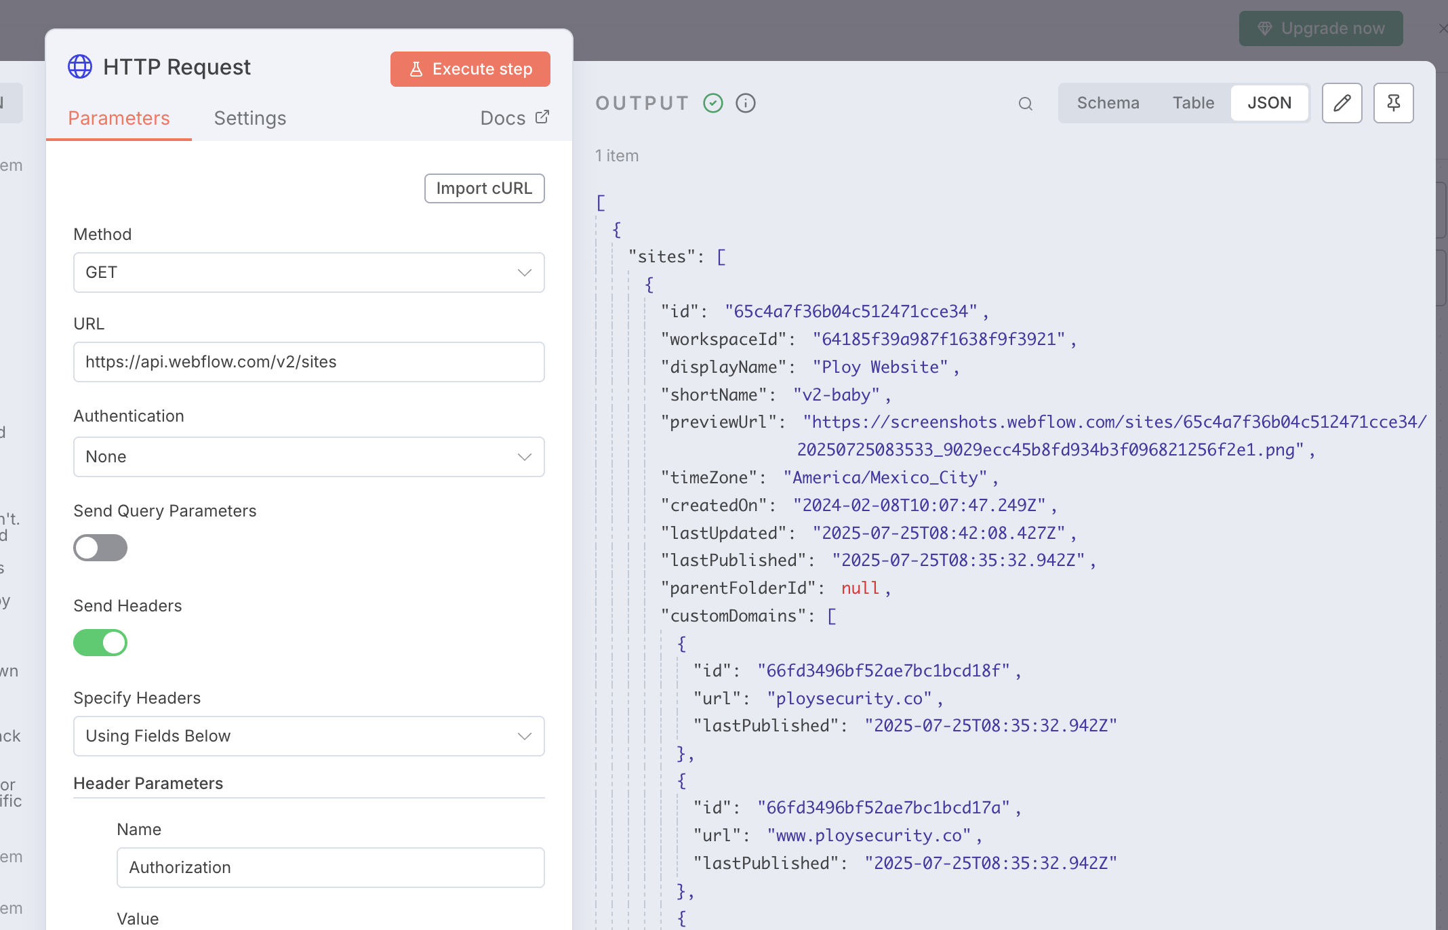Image resolution: width=1448 pixels, height=930 pixels.
Task: Click the output success checkmark icon
Action: tap(713, 103)
